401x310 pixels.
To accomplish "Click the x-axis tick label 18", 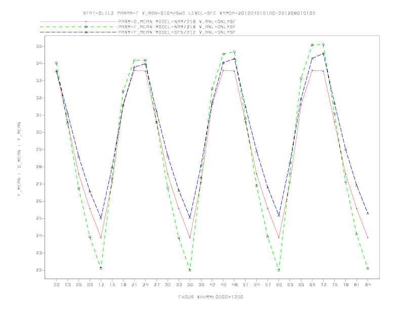I will pos(123,285).
